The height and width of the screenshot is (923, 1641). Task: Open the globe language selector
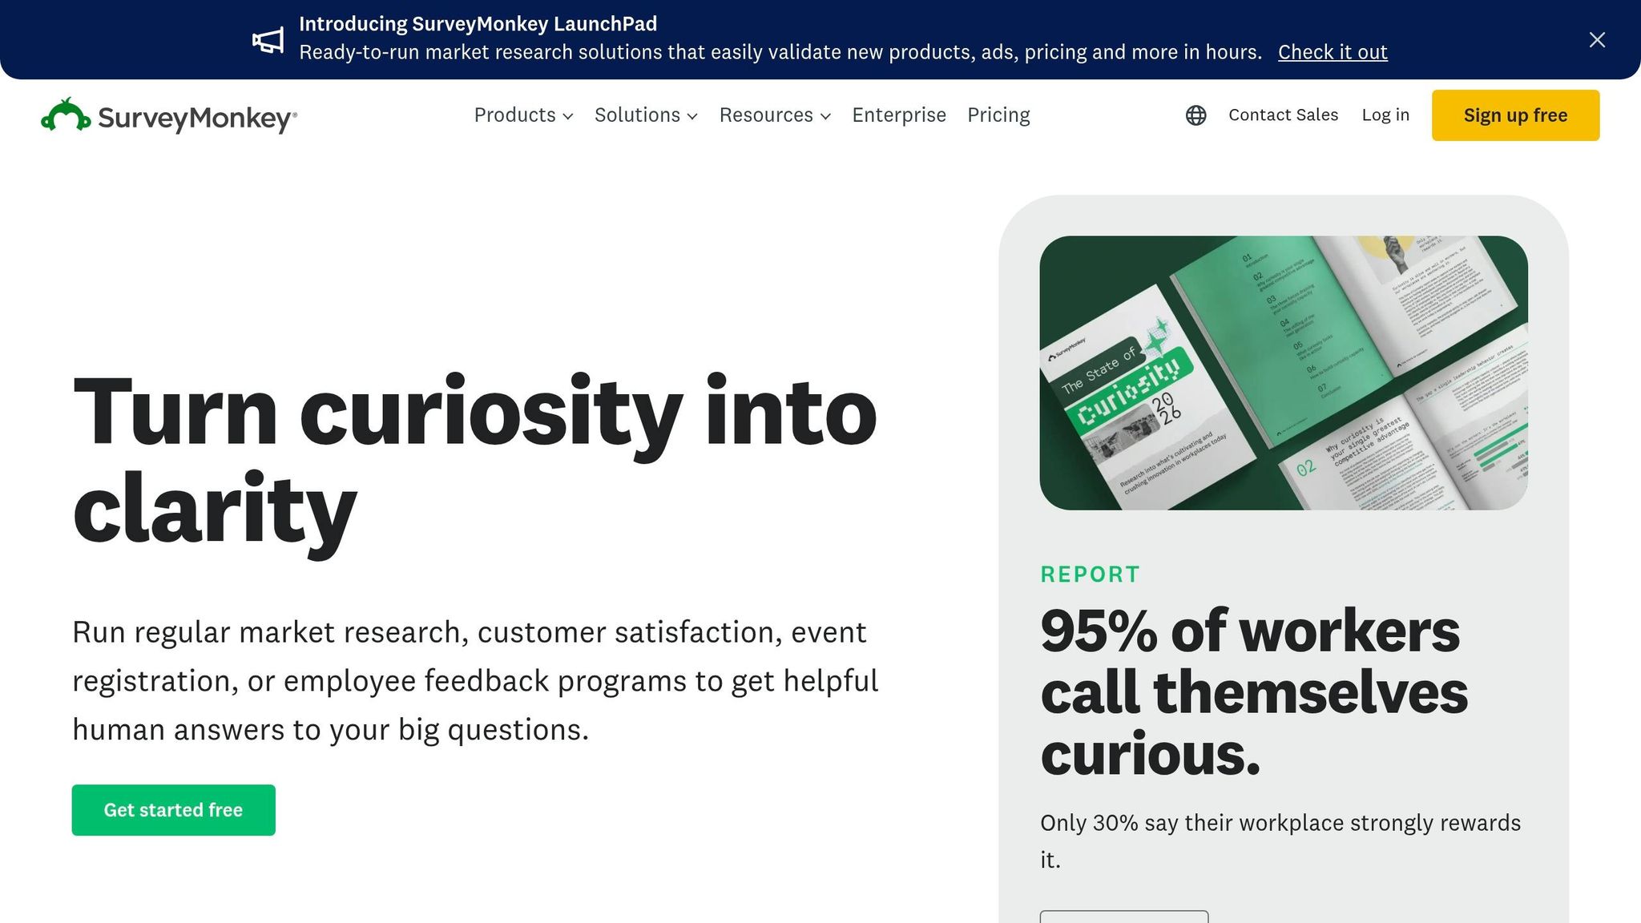(x=1195, y=115)
